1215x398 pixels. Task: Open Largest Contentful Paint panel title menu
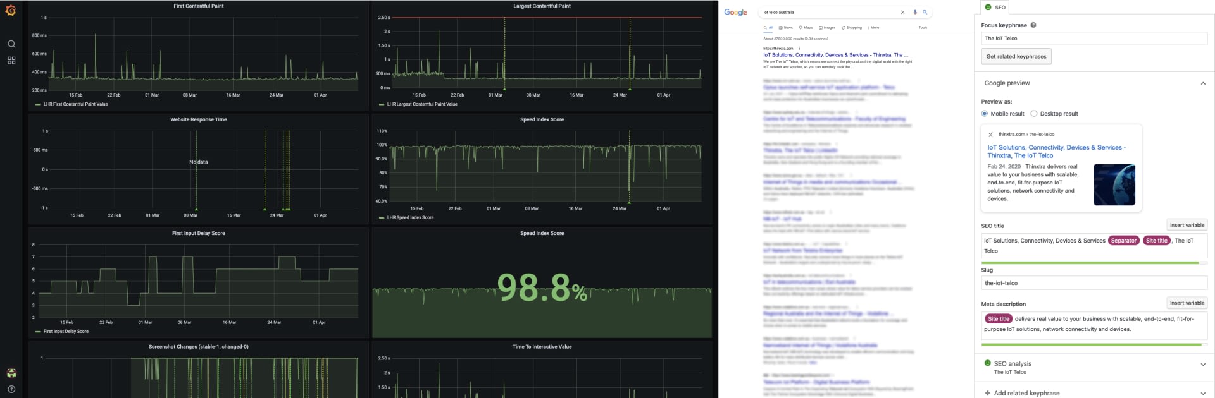(542, 6)
